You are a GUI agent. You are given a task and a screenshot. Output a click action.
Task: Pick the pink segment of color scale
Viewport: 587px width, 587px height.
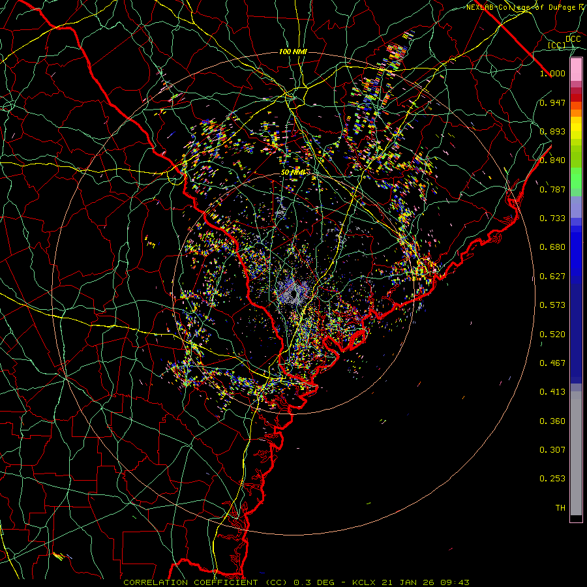click(x=576, y=70)
